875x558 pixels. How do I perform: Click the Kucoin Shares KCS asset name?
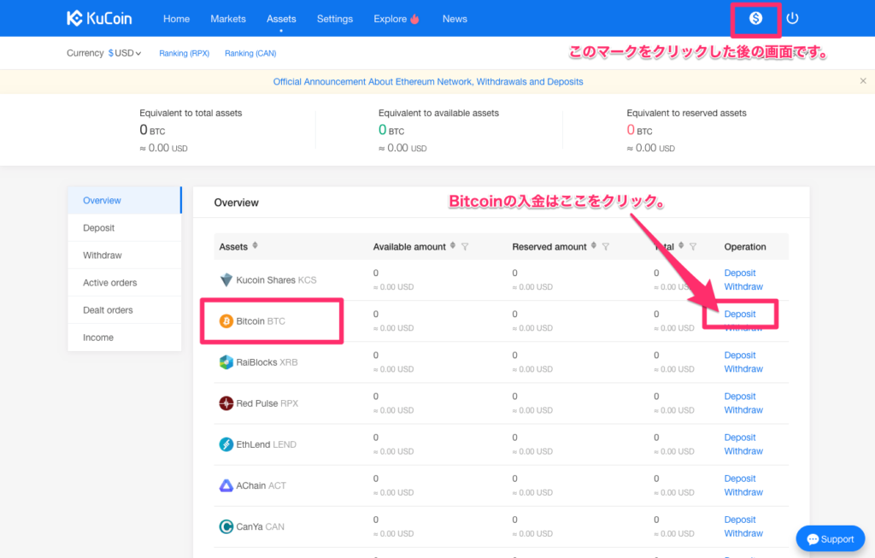point(276,280)
